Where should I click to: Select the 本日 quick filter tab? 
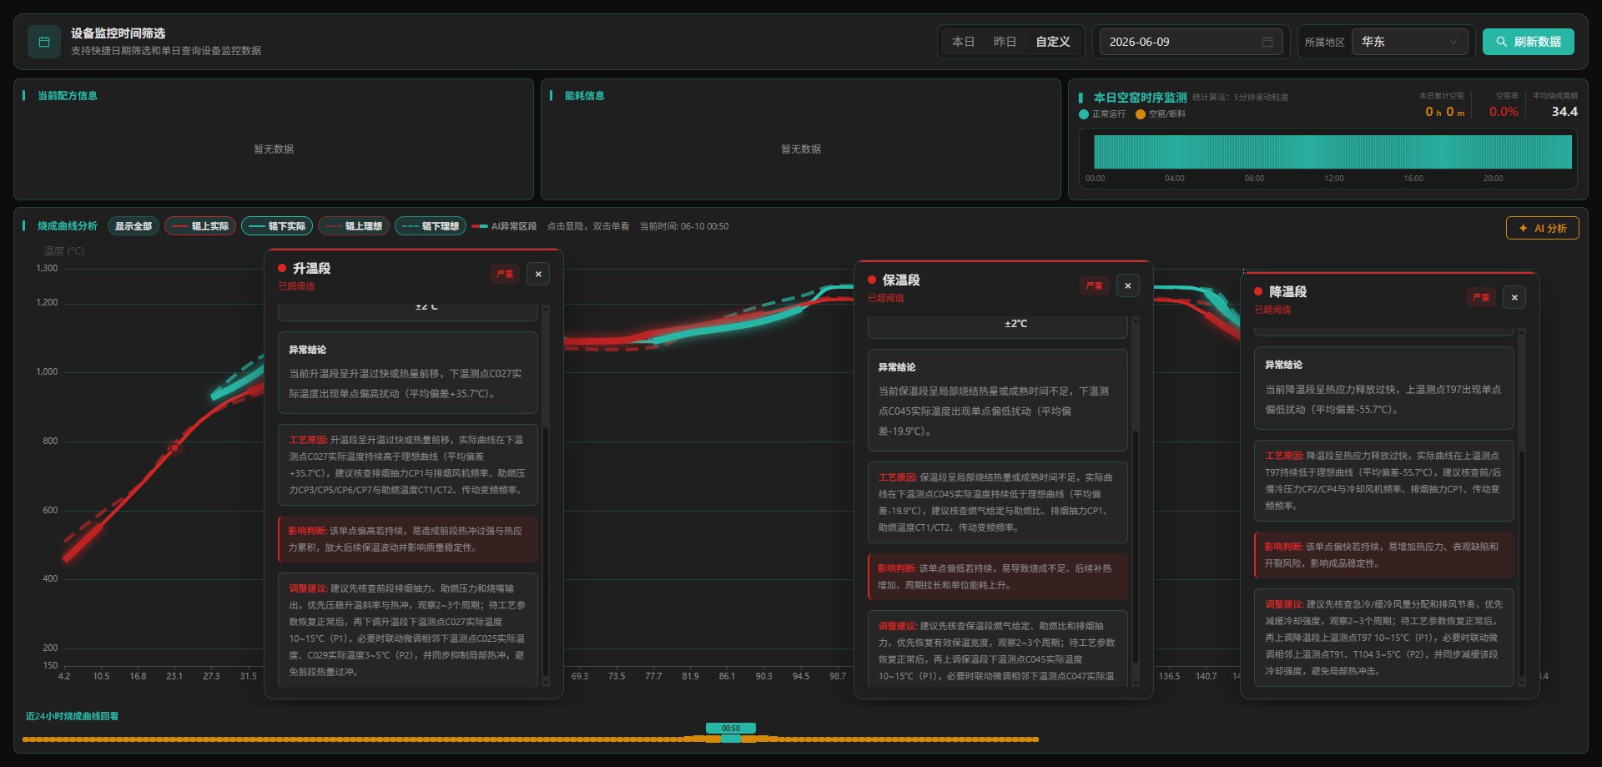point(963,42)
